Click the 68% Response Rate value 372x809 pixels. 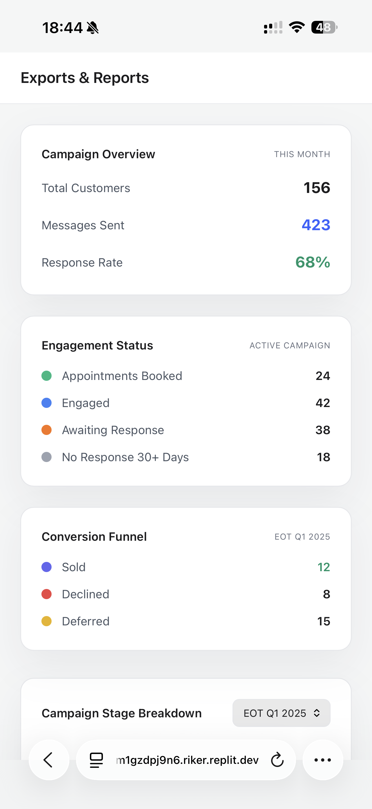[x=313, y=262]
